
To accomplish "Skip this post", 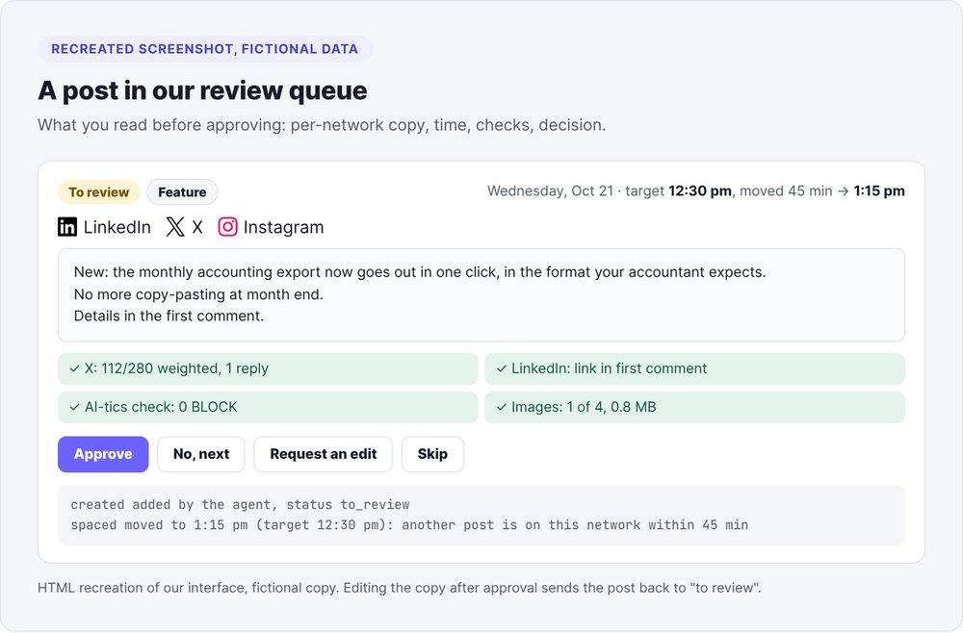I will (x=432, y=454).
